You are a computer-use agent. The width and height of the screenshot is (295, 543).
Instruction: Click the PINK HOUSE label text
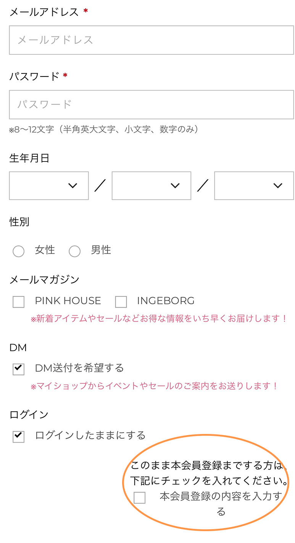68,301
